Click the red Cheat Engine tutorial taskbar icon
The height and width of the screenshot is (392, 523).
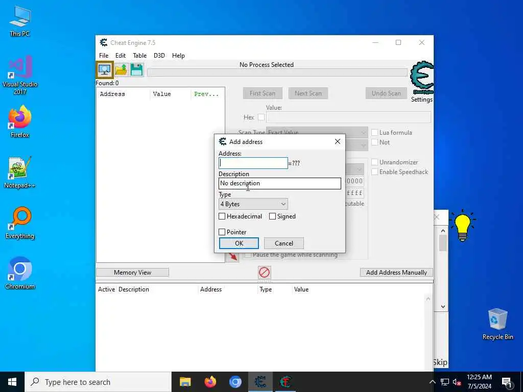coord(286,382)
